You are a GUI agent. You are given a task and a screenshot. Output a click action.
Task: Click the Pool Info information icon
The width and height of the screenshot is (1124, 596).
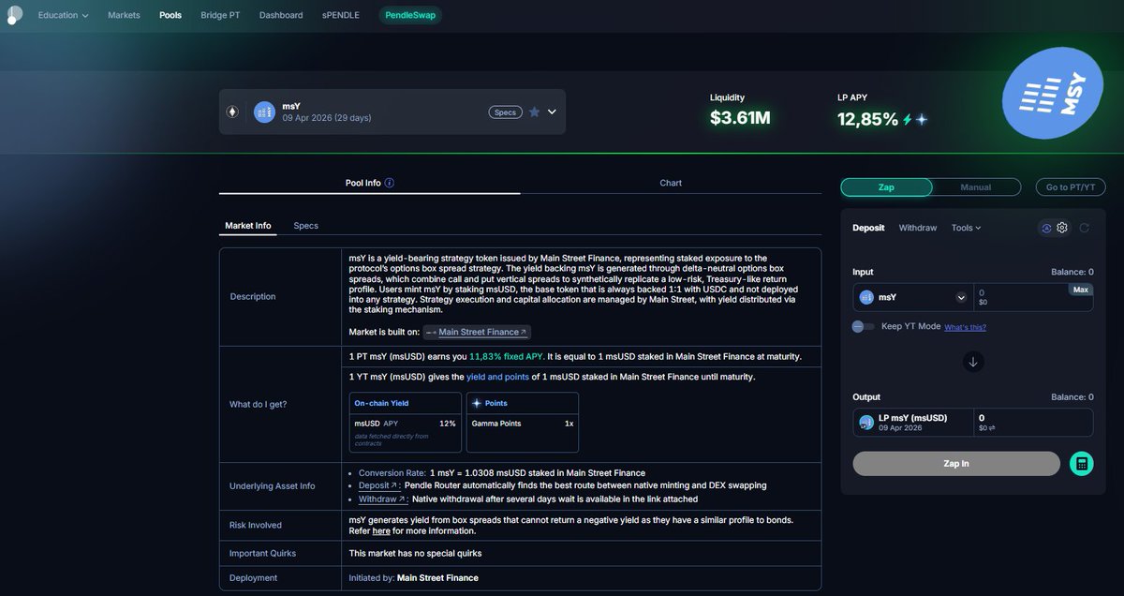390,183
